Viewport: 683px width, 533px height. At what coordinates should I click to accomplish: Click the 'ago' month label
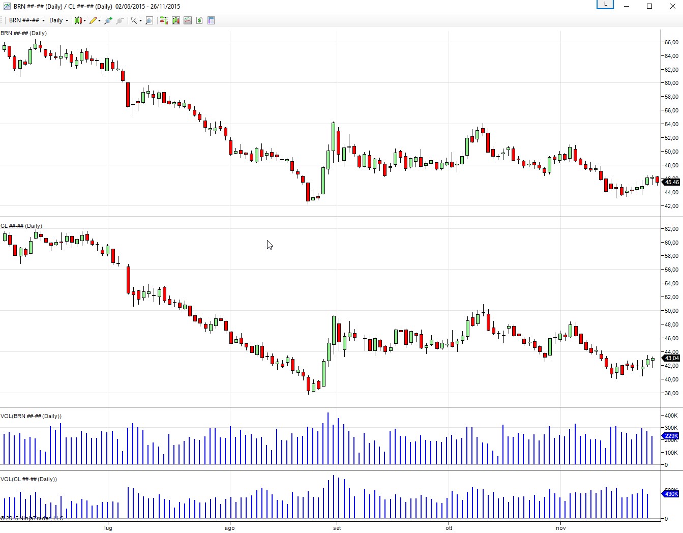pos(230,528)
